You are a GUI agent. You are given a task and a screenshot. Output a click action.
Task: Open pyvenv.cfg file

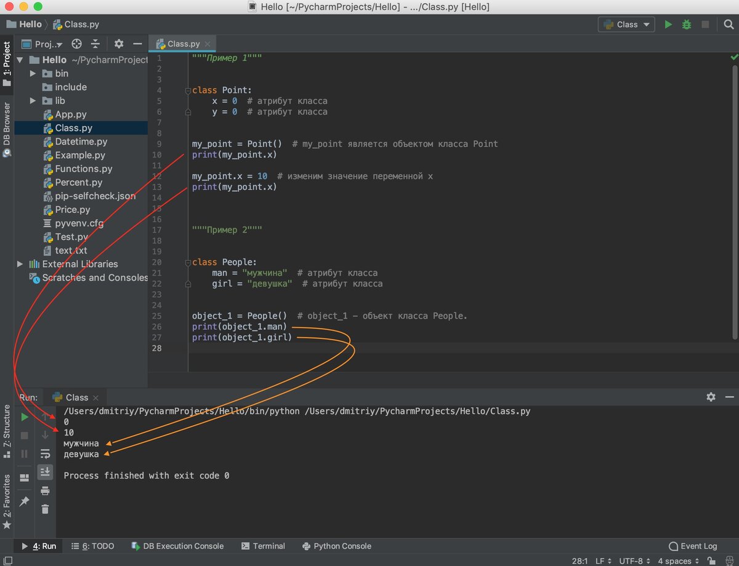[79, 223]
